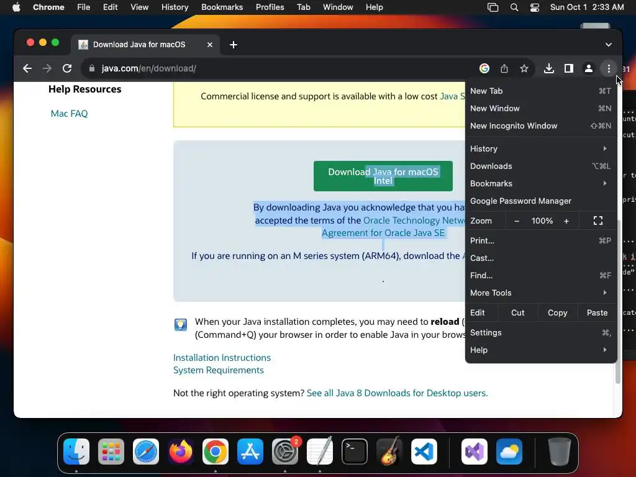The image size is (636, 477).
Task: Open System Settings from the Dock
Action: coord(284,452)
